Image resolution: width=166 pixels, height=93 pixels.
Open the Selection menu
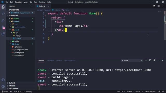(x=18, y=2)
